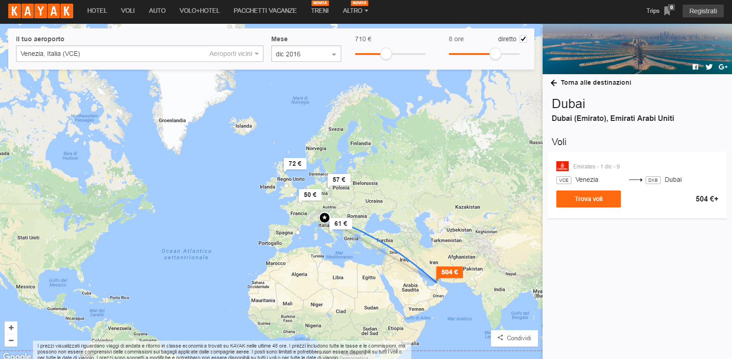
Task: Click Torna alle destinazioni link
Action: 596,82
